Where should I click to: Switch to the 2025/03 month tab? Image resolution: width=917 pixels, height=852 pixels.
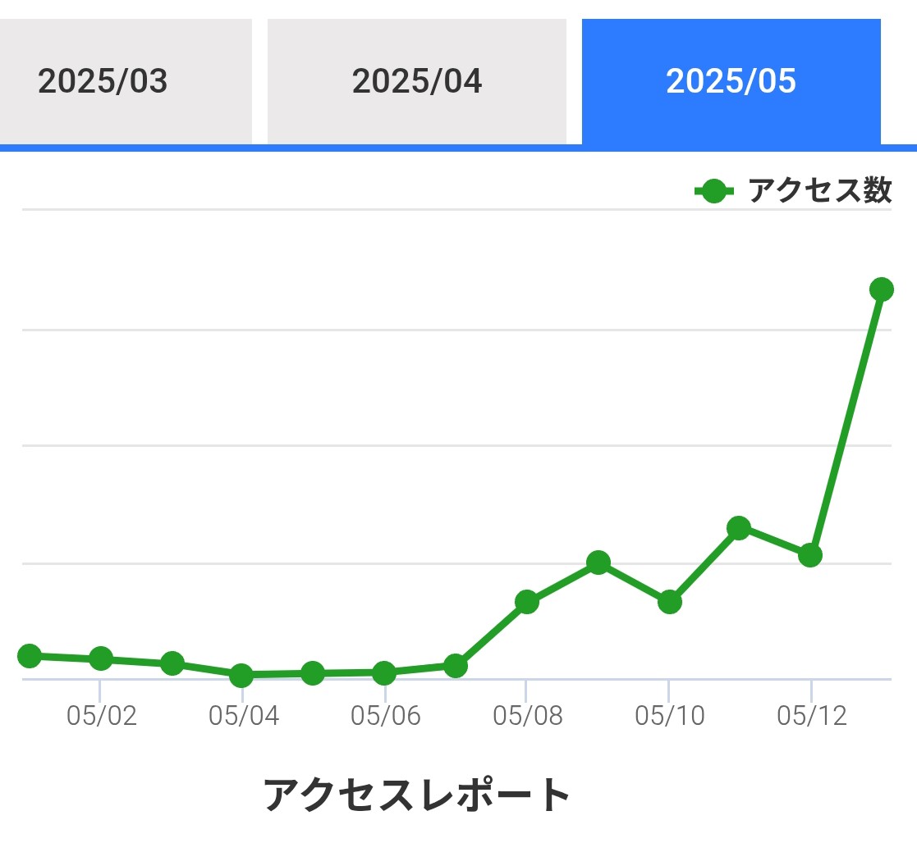[x=125, y=80]
